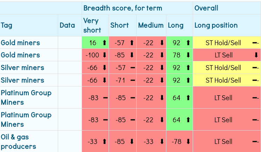The width and height of the screenshot is (261, 152).
Task: Select the yellow ST Hold/Sell cell for first Gold miners
Action: (x=223, y=43)
